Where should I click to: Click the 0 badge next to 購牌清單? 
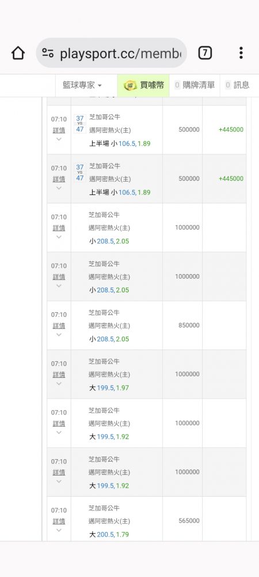(177, 85)
